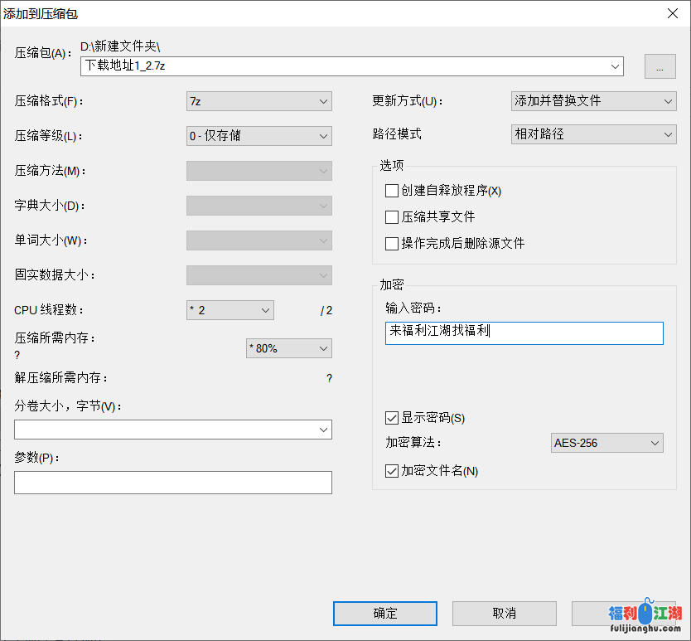The width and height of the screenshot is (691, 641).
Task: Disable the 显示密码 checkbox
Action: [391, 418]
